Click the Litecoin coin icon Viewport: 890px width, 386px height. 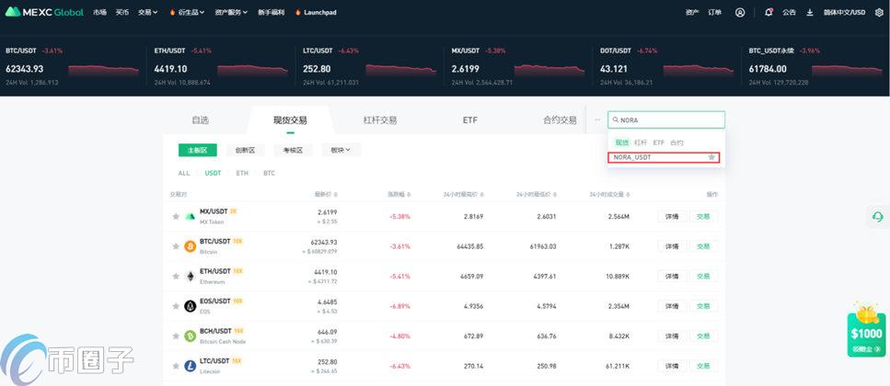[191, 366]
